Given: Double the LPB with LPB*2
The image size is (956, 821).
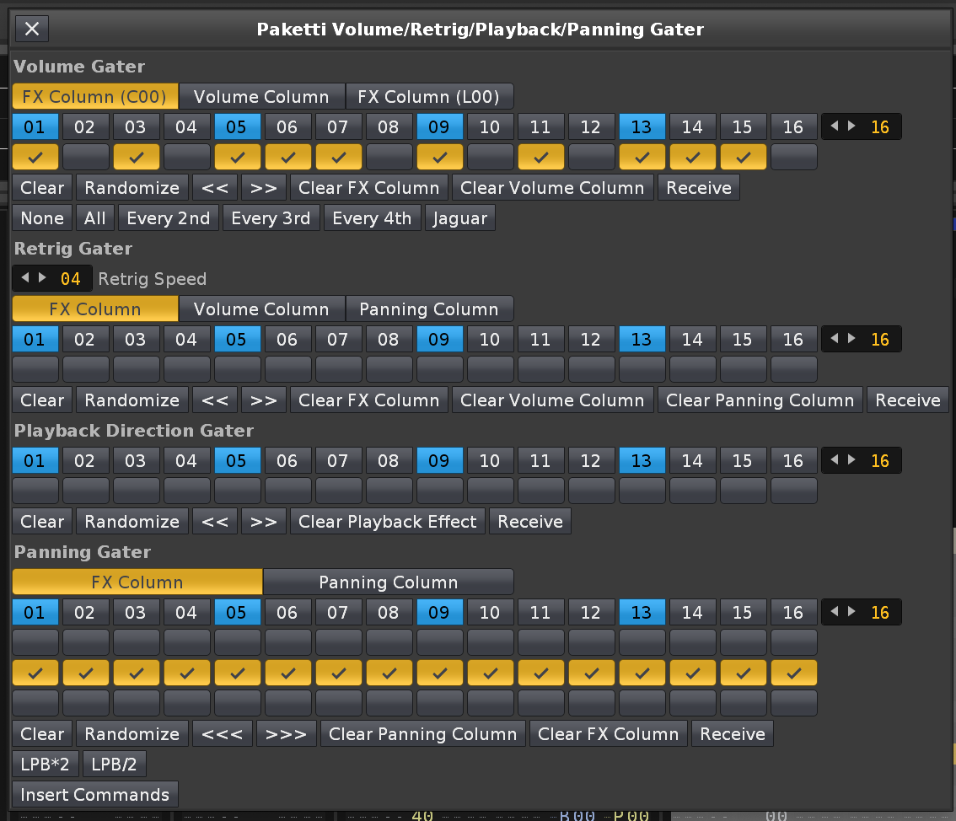Looking at the screenshot, I should click(46, 765).
